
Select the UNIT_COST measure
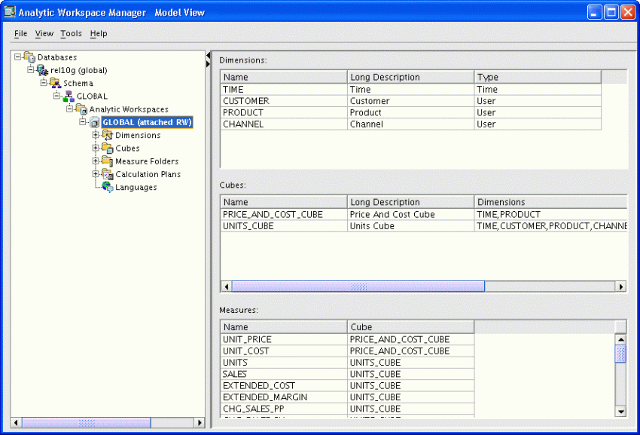pos(347,351)
